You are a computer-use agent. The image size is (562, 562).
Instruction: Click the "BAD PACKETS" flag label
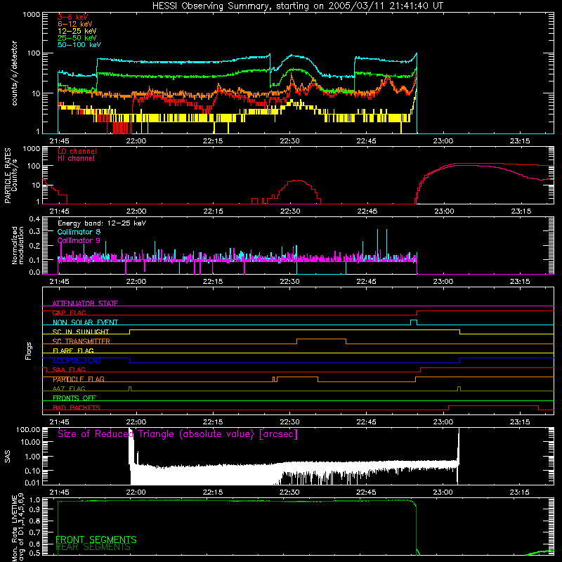pyautogui.click(x=77, y=407)
